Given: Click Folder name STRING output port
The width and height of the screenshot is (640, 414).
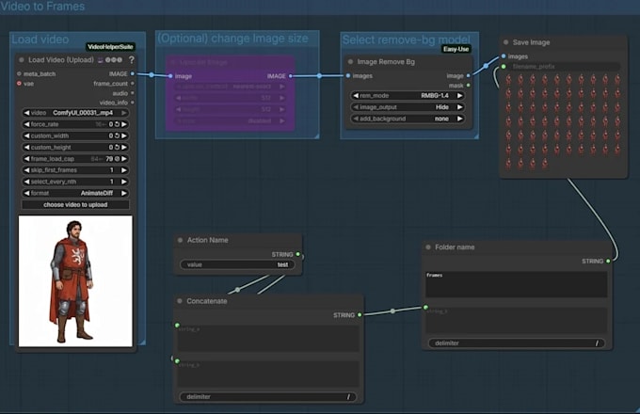Looking at the screenshot, I should coord(608,261).
